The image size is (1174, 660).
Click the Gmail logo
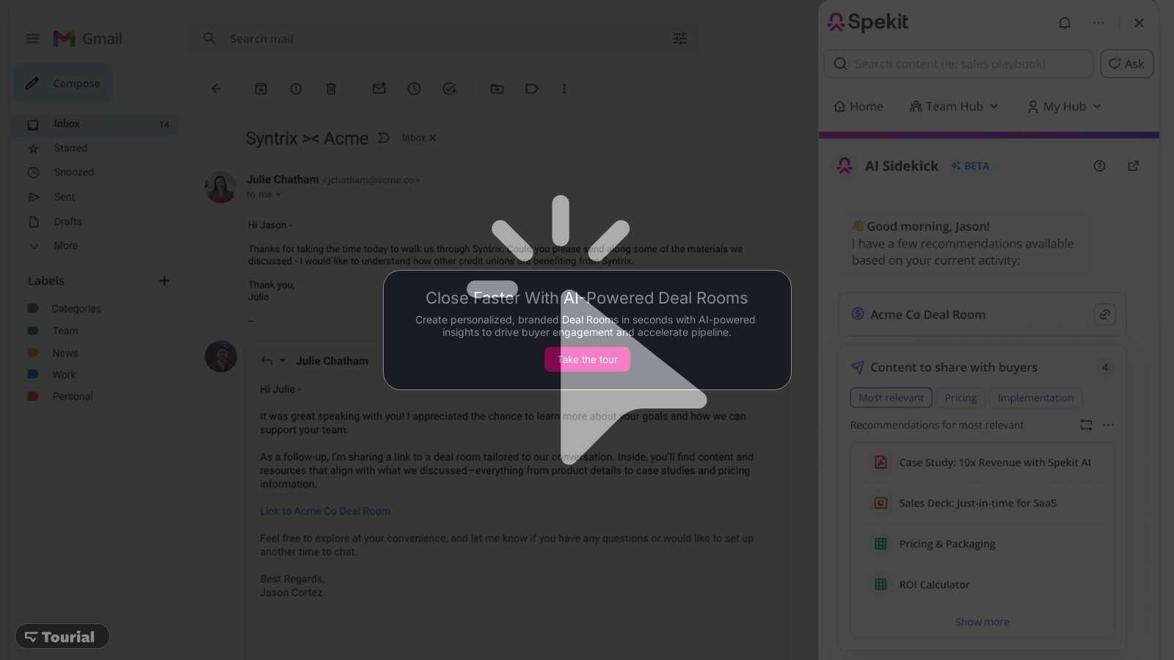click(87, 39)
